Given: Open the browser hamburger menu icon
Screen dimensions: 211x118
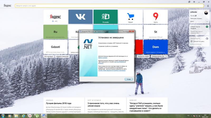Looking at the screenshot, I should tap(194, 2).
